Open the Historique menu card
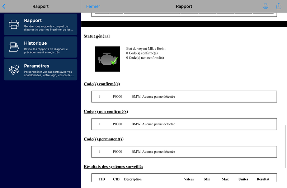The height and width of the screenshot is (188, 287). pos(41,47)
